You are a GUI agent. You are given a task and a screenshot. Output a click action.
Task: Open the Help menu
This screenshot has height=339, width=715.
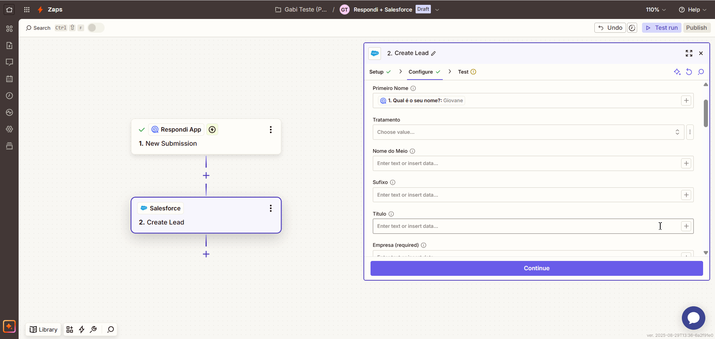click(x=692, y=10)
